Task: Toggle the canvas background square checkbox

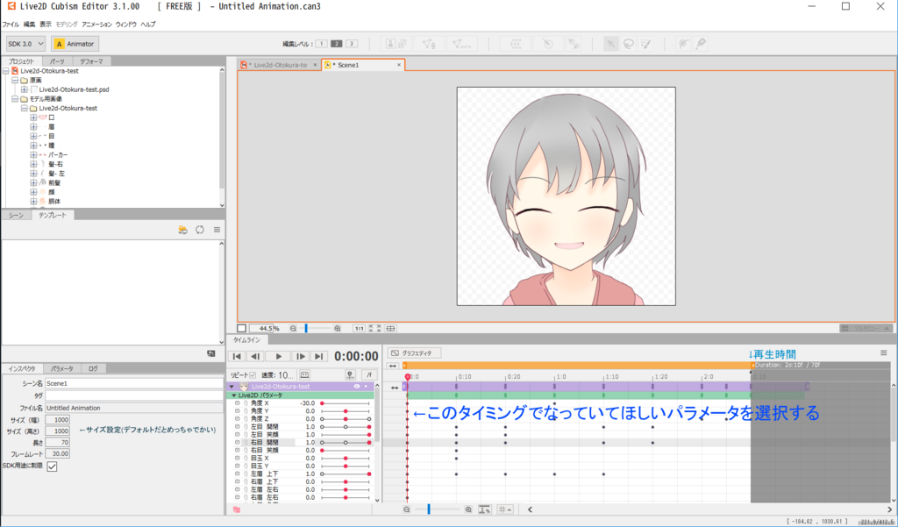Action: [242, 329]
